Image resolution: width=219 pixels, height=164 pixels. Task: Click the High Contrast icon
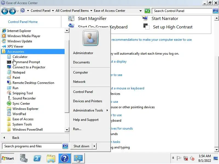click(x=146, y=27)
